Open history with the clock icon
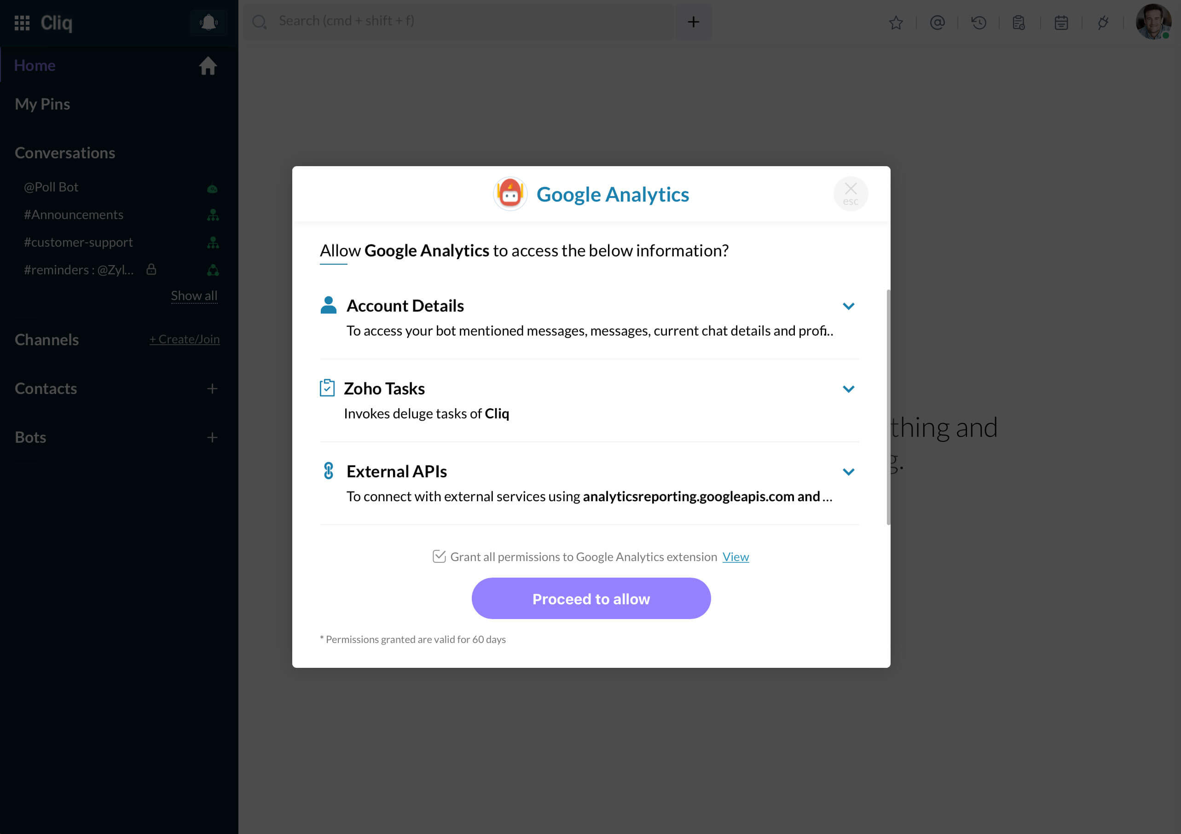 click(978, 22)
